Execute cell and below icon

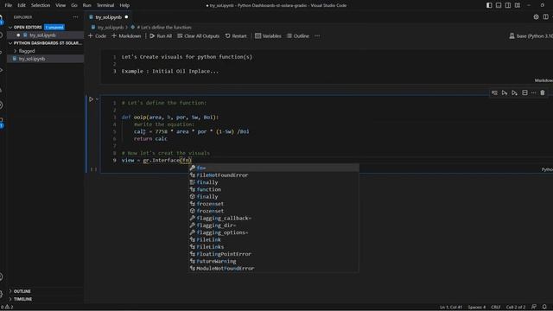coord(515,92)
